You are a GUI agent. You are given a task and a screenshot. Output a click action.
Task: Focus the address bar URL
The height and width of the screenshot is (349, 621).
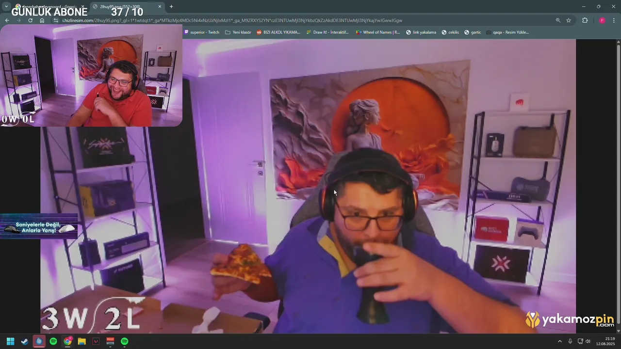tap(232, 20)
